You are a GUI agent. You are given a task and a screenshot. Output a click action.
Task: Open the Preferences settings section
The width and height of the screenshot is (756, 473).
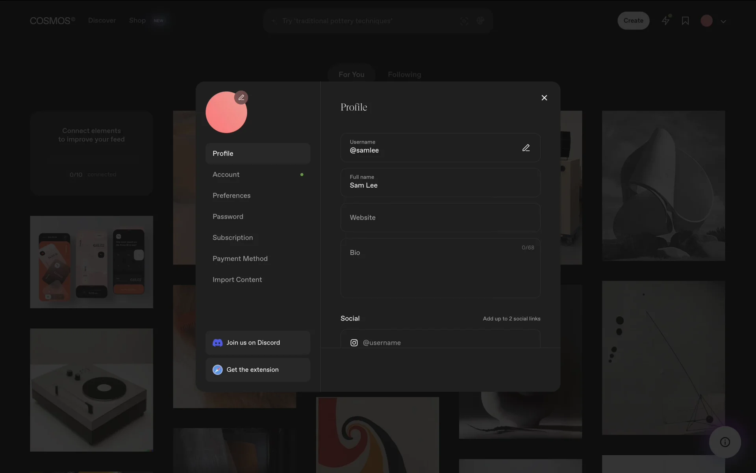point(232,196)
